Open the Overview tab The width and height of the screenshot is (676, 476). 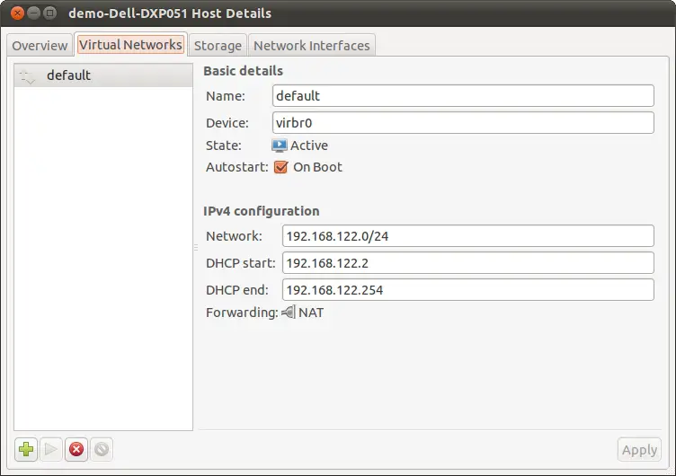coord(40,45)
